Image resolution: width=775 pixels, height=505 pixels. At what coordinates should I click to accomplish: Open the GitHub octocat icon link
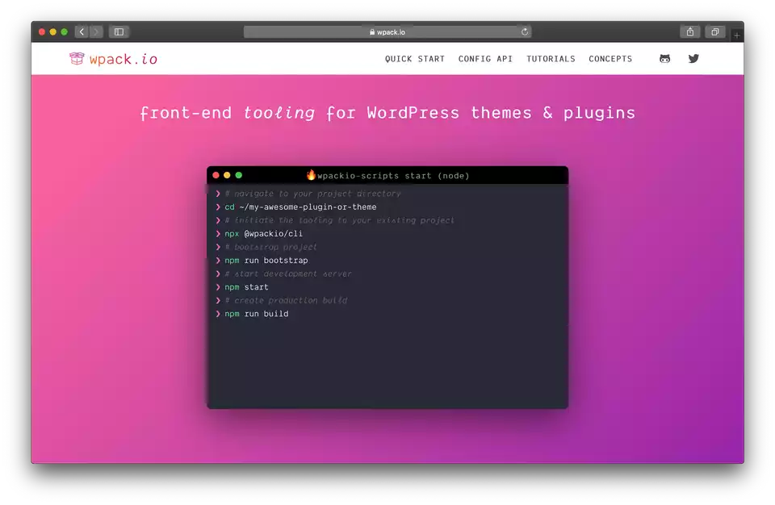[664, 59]
